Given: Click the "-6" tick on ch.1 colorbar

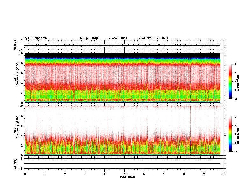Looking at the screenshot, I should coord(235,64).
